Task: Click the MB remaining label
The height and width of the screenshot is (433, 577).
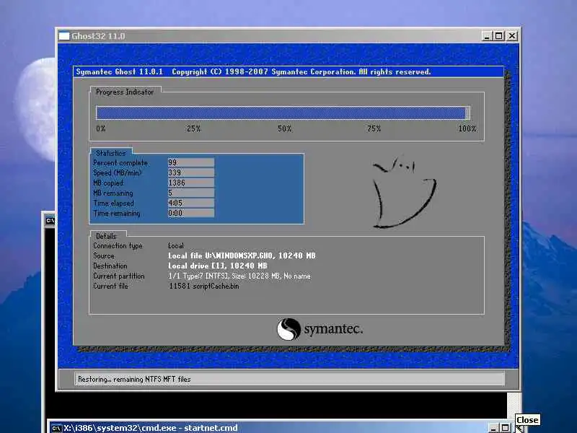Action: (113, 193)
